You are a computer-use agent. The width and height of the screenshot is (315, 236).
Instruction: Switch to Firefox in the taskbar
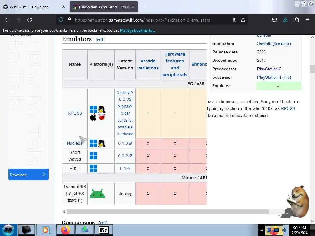(x=65, y=230)
